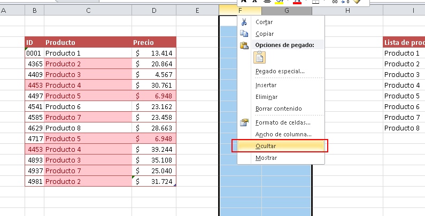Screen dimensions: 425x216
Task: Click the Formato de celdas icon
Action: [x=244, y=122]
